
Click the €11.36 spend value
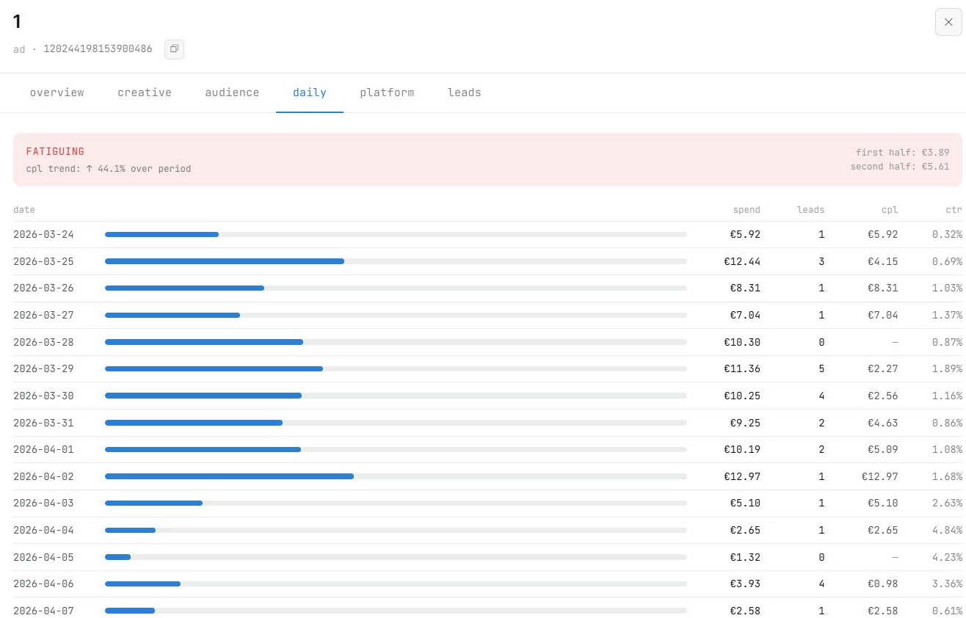742,368
